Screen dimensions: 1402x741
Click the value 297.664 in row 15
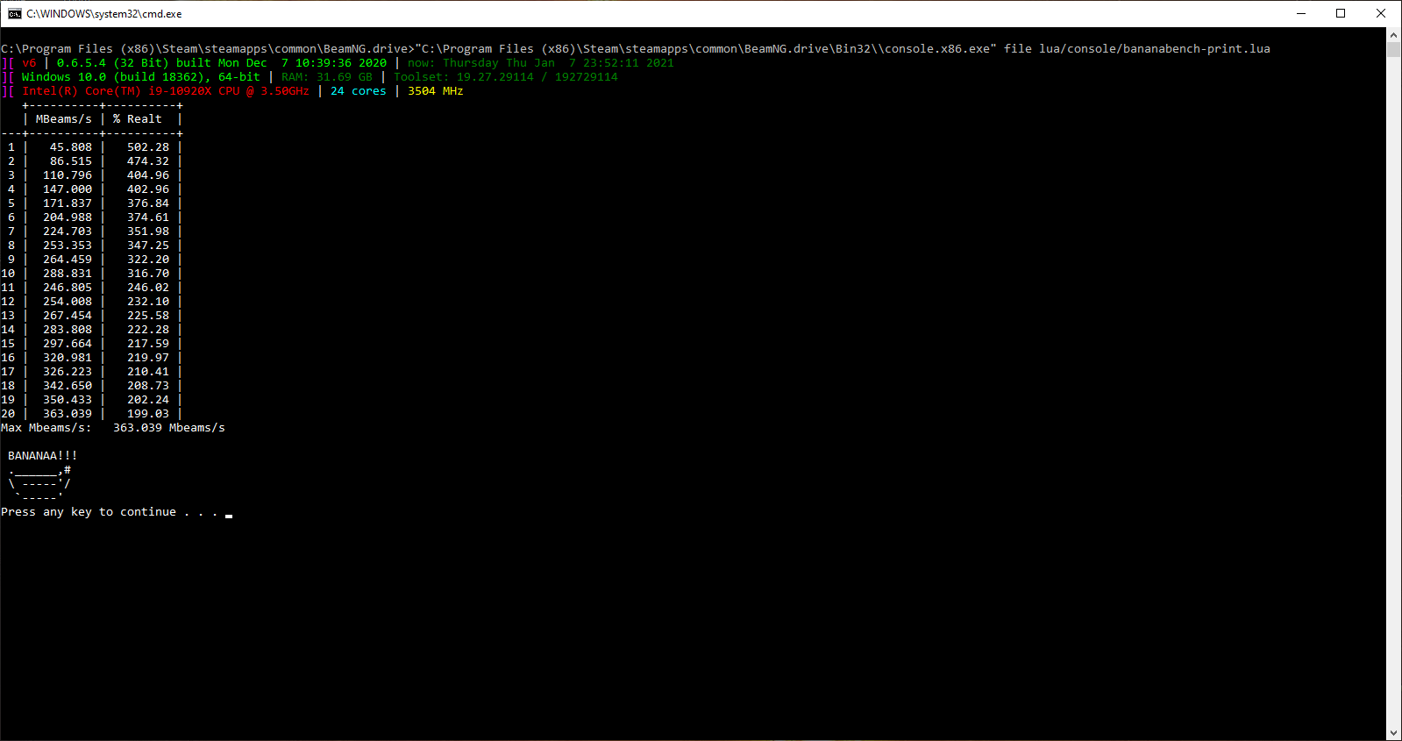[x=68, y=344]
